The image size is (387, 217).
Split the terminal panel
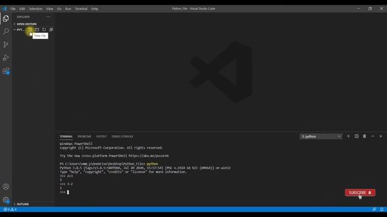[x=356, y=136]
